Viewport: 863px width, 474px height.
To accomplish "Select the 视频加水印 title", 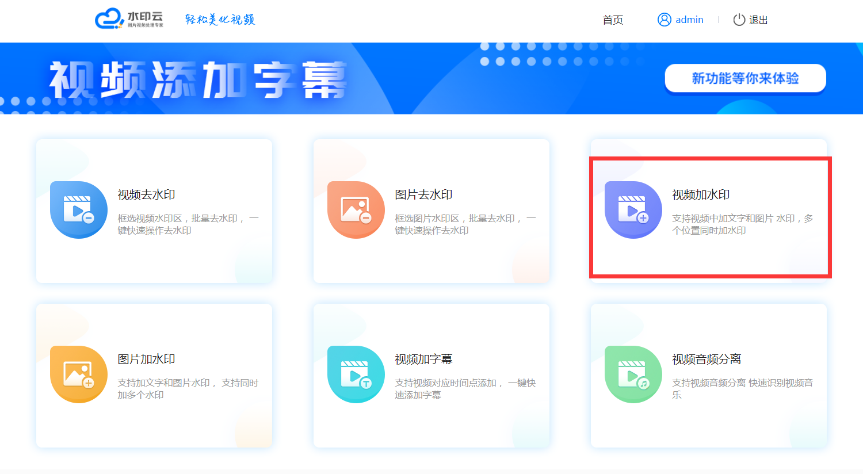I will click(701, 195).
